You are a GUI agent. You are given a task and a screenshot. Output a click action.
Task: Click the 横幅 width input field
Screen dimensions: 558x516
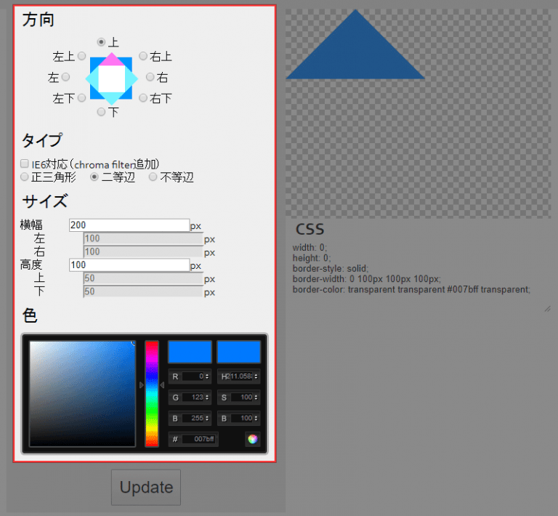[129, 225]
